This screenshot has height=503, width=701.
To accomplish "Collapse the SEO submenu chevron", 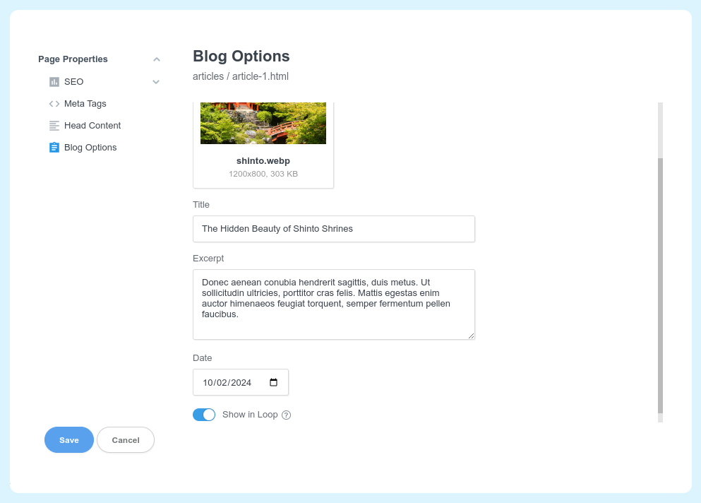I will (x=155, y=82).
